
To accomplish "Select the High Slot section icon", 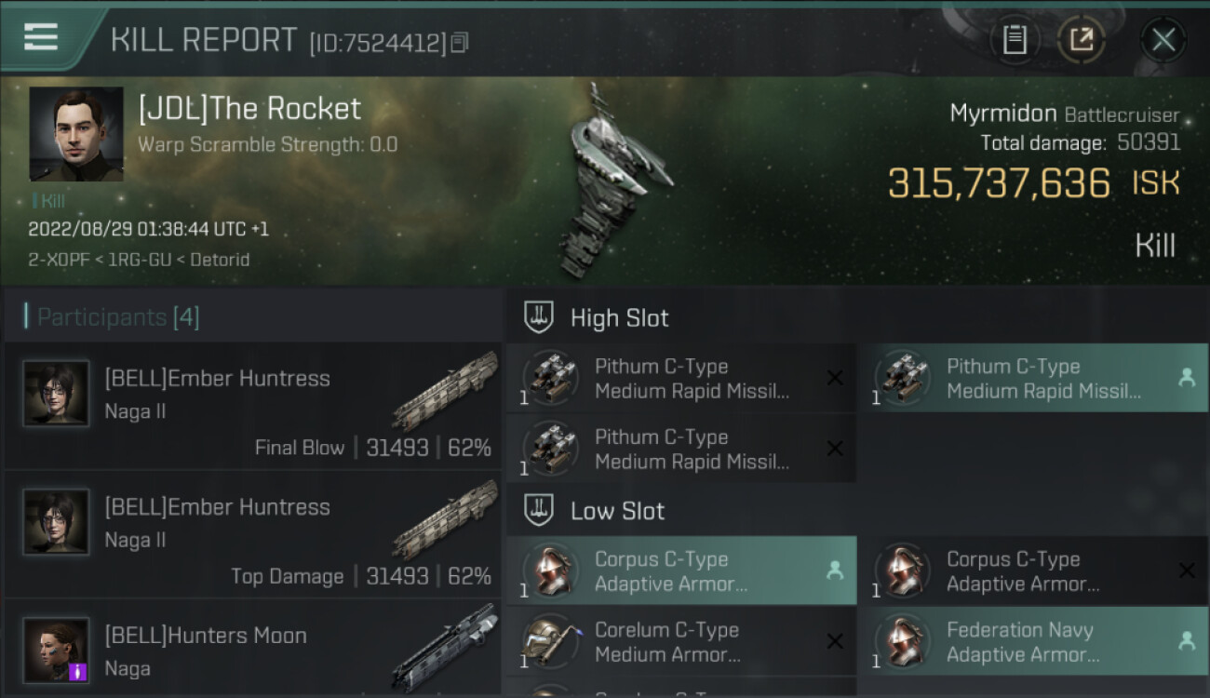I will (x=539, y=317).
